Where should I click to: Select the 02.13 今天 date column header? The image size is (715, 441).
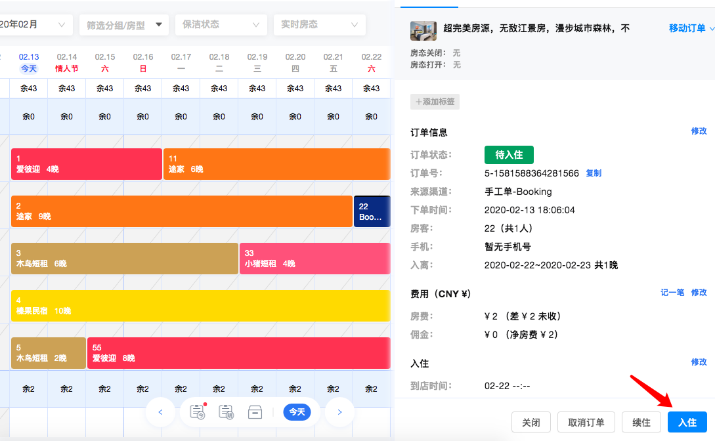point(29,63)
